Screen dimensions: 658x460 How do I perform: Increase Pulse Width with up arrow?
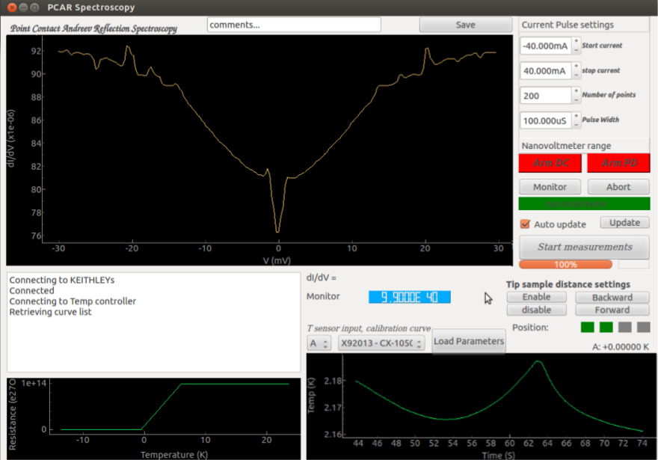(x=576, y=116)
